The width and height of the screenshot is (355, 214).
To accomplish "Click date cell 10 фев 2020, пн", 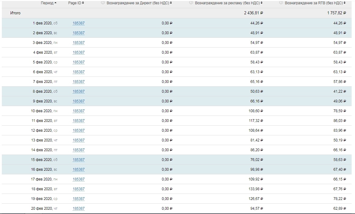I will coord(44,111).
